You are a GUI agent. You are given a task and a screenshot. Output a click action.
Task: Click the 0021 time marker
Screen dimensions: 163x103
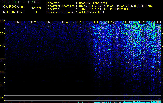click(x=18, y=22)
